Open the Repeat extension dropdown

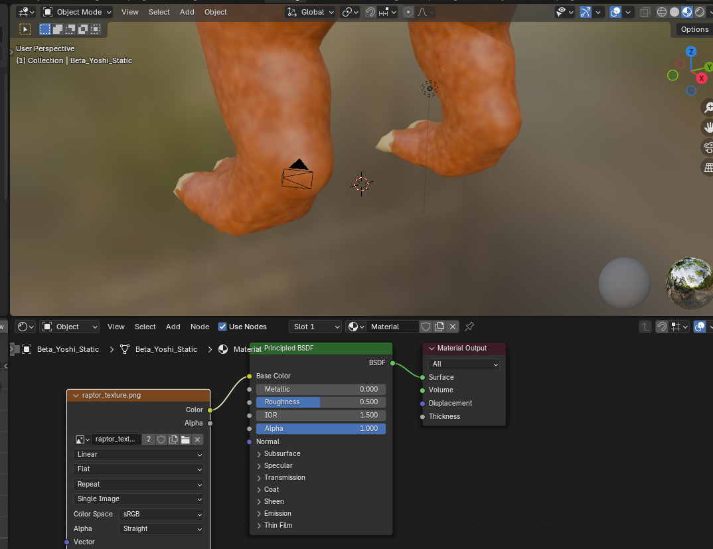coord(138,485)
